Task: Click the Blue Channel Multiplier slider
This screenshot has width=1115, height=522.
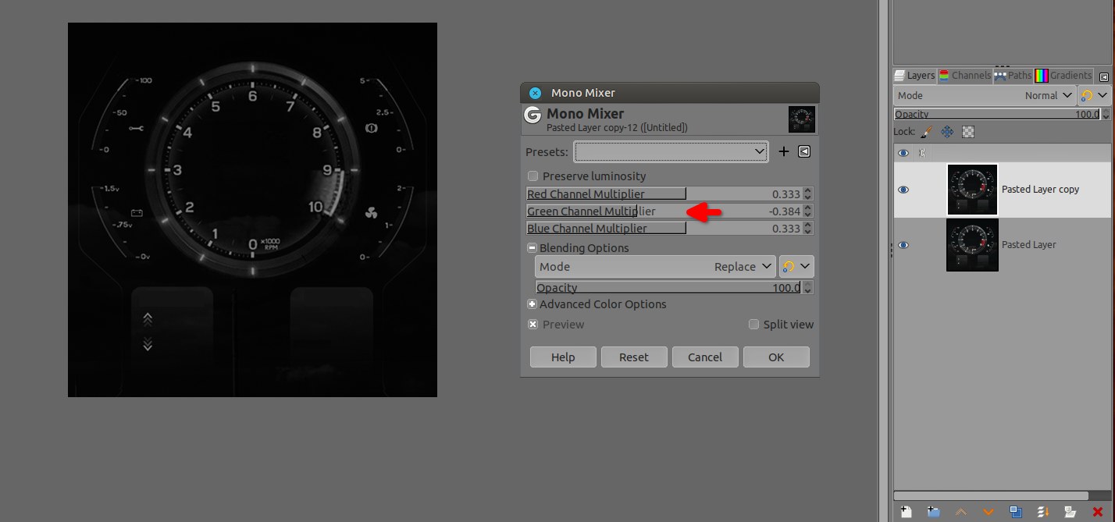Action: [x=664, y=229]
